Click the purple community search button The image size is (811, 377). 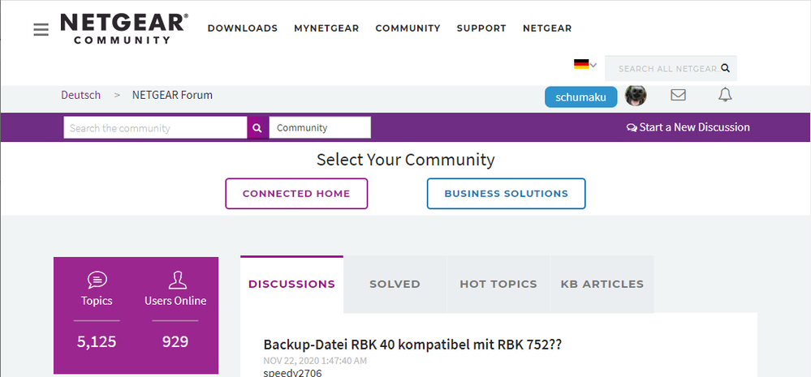257,128
